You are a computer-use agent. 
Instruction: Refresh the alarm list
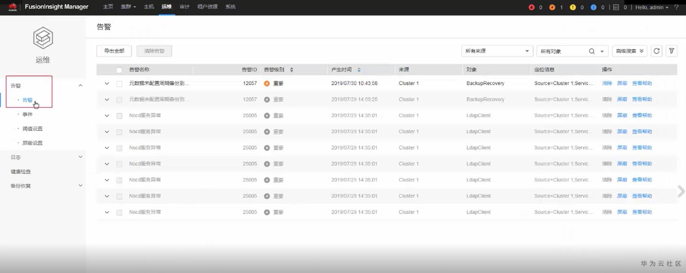pyautogui.click(x=656, y=51)
